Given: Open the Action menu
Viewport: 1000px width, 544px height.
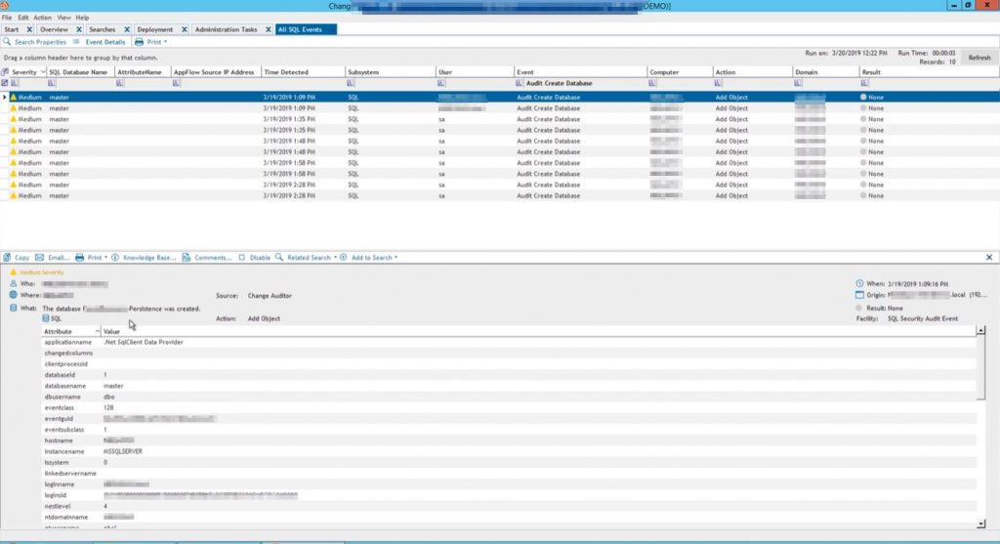Looking at the screenshot, I should click(42, 18).
